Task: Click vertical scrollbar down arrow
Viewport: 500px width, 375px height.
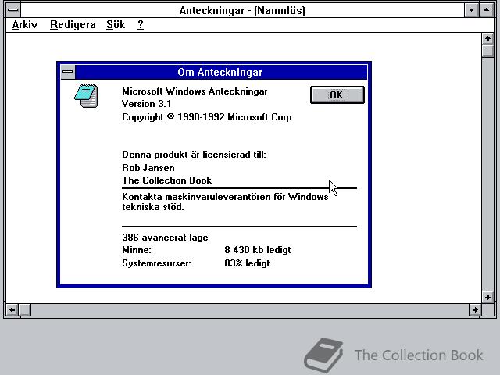Action: click(487, 297)
